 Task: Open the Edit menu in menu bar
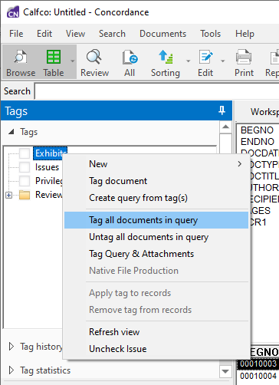tap(44, 34)
